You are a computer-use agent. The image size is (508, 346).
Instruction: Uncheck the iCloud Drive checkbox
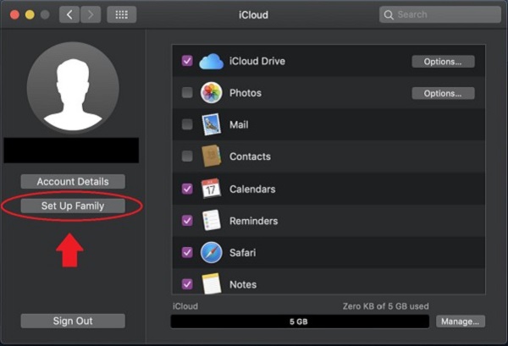tap(187, 61)
